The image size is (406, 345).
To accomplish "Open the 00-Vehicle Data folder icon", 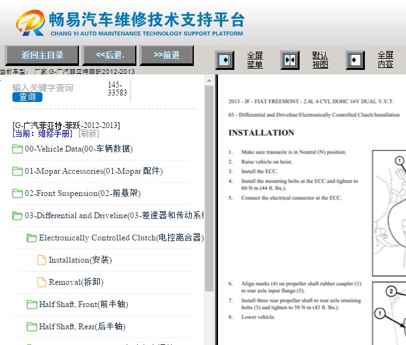I will point(18,149).
